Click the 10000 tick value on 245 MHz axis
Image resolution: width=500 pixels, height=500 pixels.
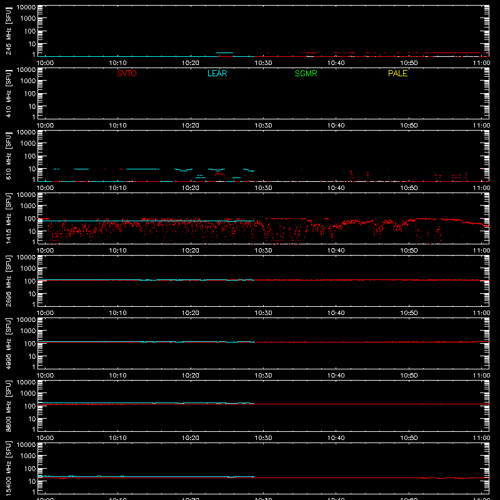tap(26, 7)
